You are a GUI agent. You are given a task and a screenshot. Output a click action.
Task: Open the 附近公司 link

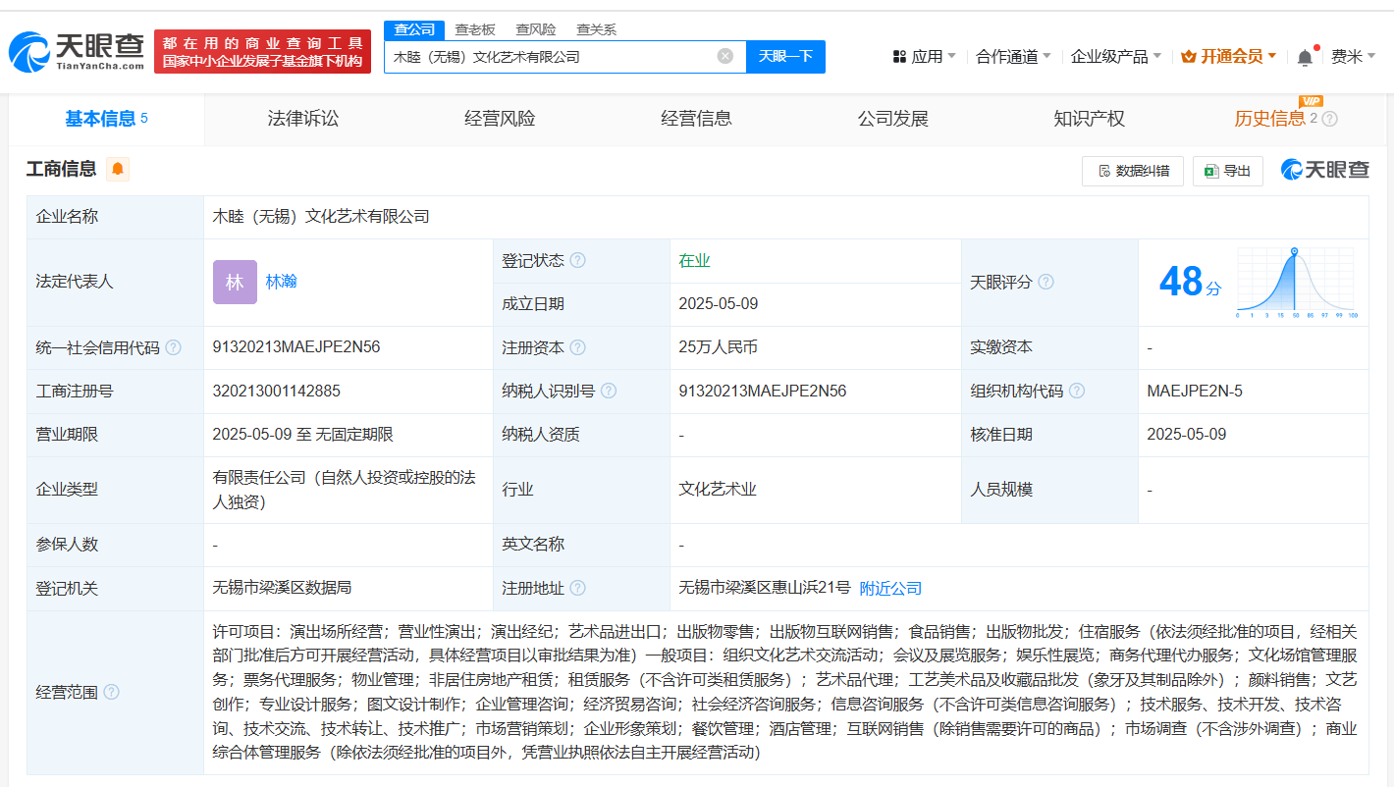890,588
